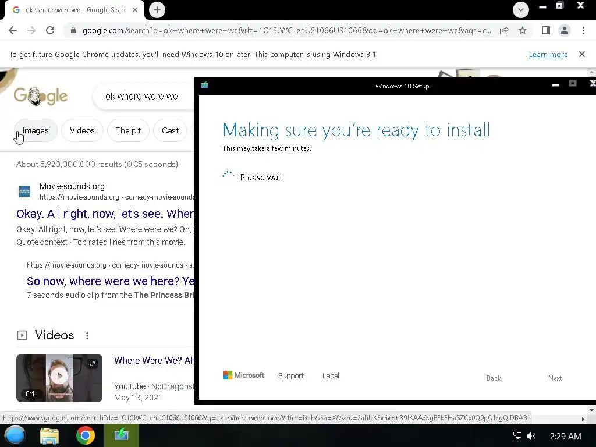Open Videos section options menu
This screenshot has width=596, height=447.
click(x=87, y=336)
